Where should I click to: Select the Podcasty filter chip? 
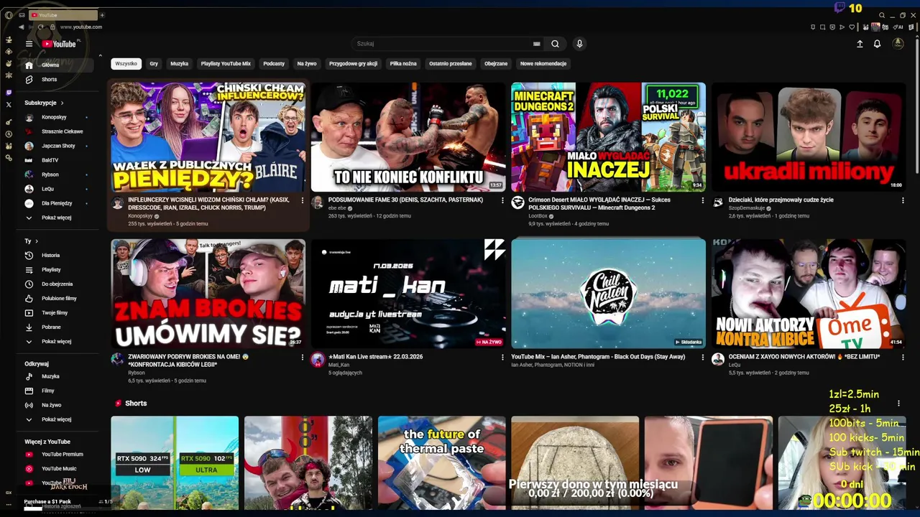pyautogui.click(x=274, y=64)
